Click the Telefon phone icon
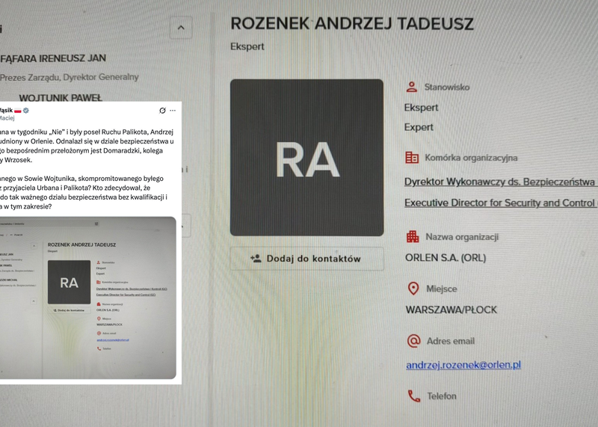 click(x=414, y=396)
